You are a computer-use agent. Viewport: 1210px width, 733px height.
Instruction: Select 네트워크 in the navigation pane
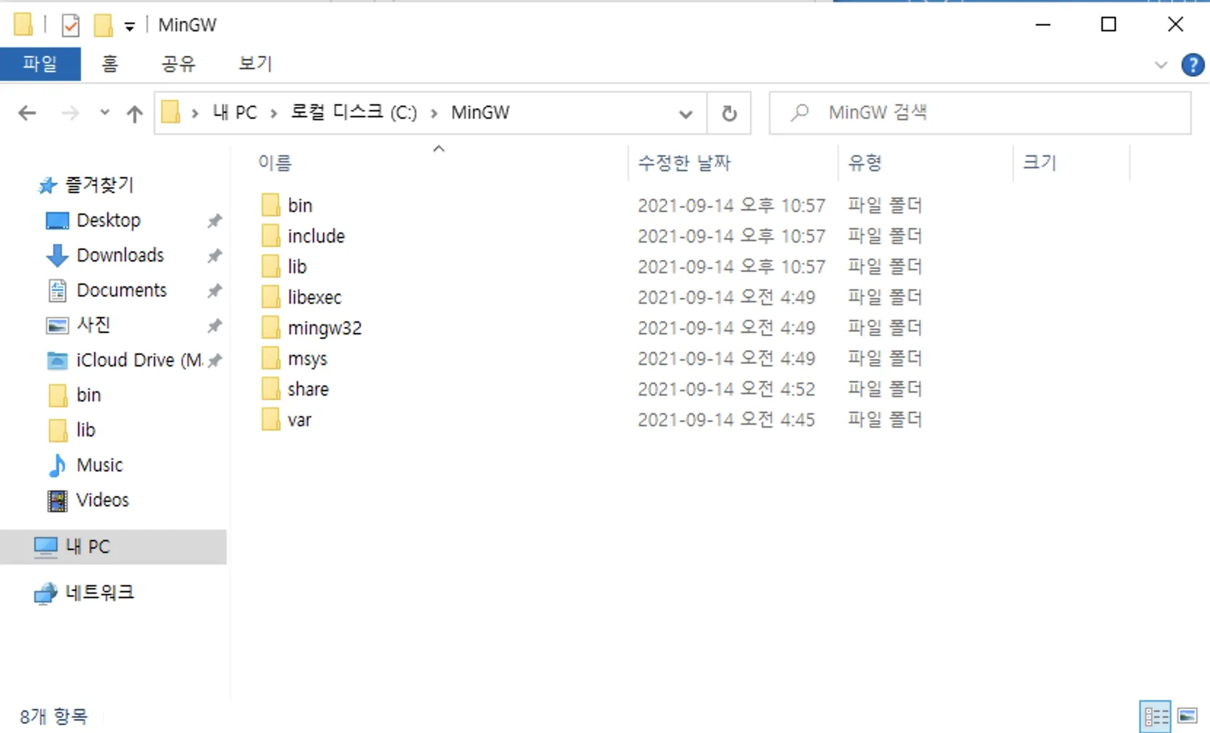coord(99,592)
